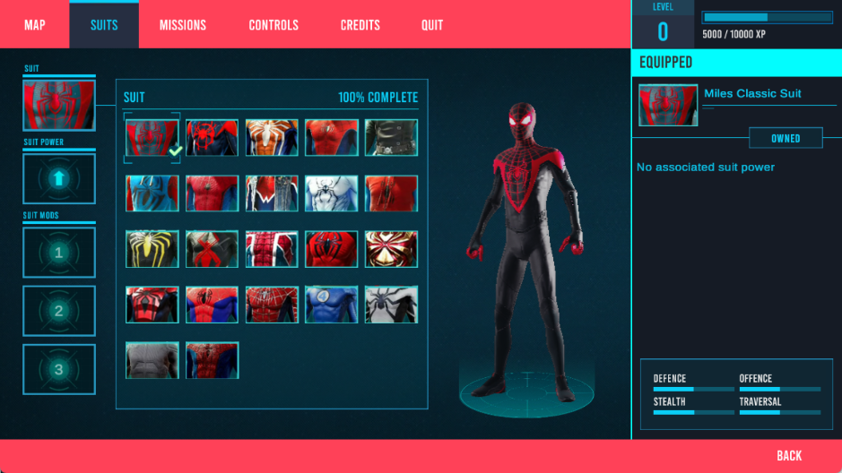Click the Owned button
Screen dimensions: 842x473
pos(786,138)
